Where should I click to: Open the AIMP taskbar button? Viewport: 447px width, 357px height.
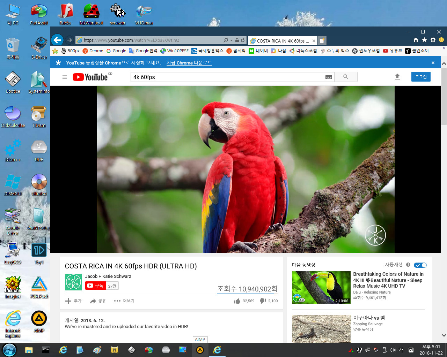point(200,350)
